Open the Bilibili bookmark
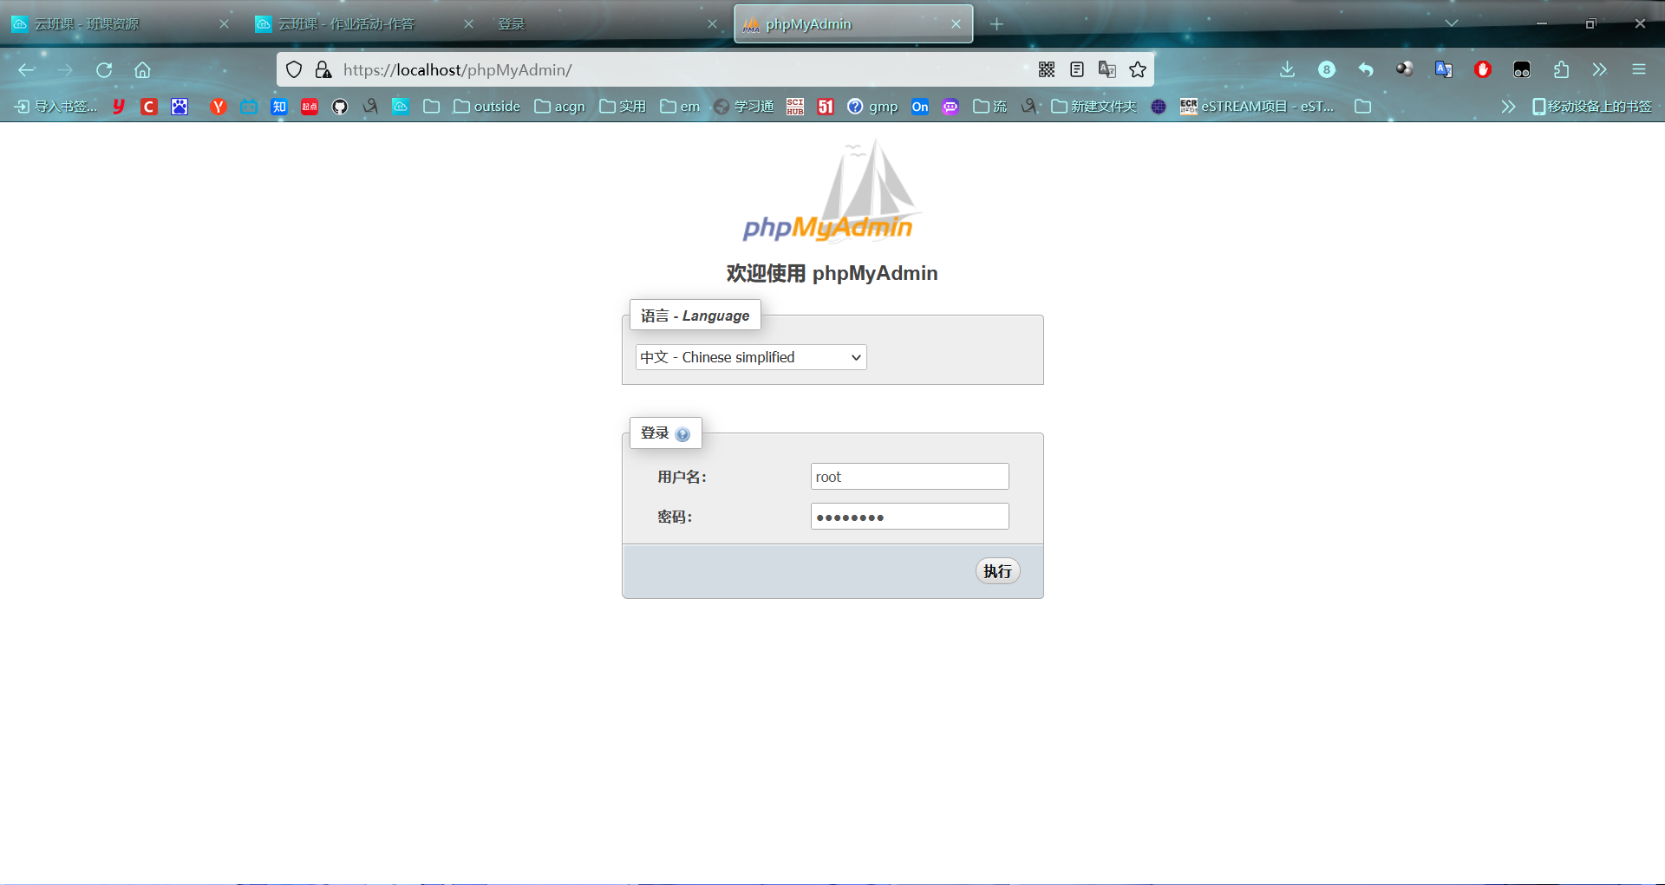 click(x=249, y=107)
